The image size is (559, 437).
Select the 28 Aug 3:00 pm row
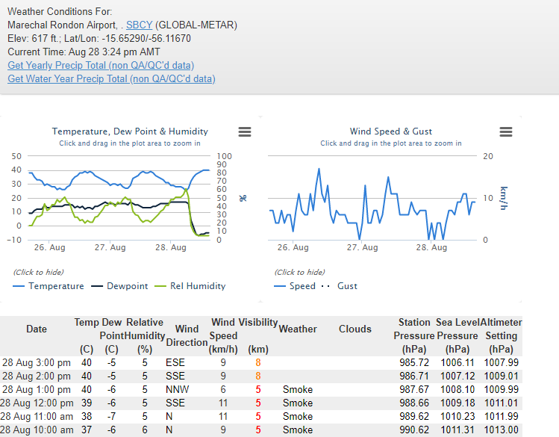37,362
